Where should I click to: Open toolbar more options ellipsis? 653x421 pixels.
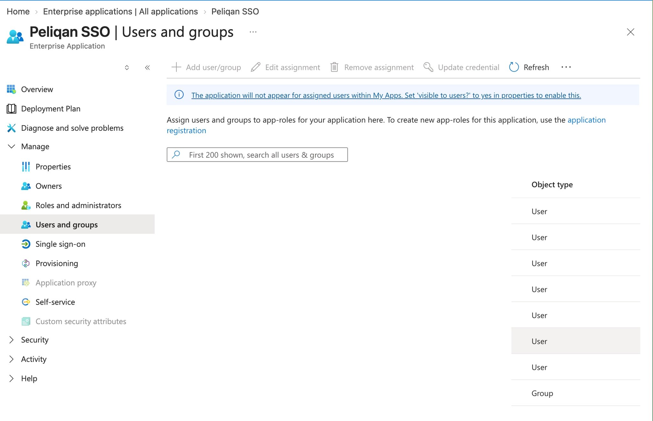point(566,67)
